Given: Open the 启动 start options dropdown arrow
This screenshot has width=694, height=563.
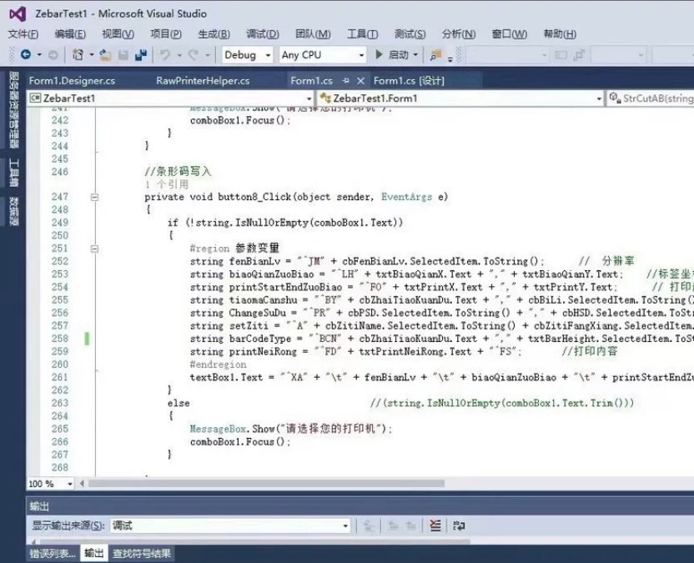Looking at the screenshot, I should (415, 55).
